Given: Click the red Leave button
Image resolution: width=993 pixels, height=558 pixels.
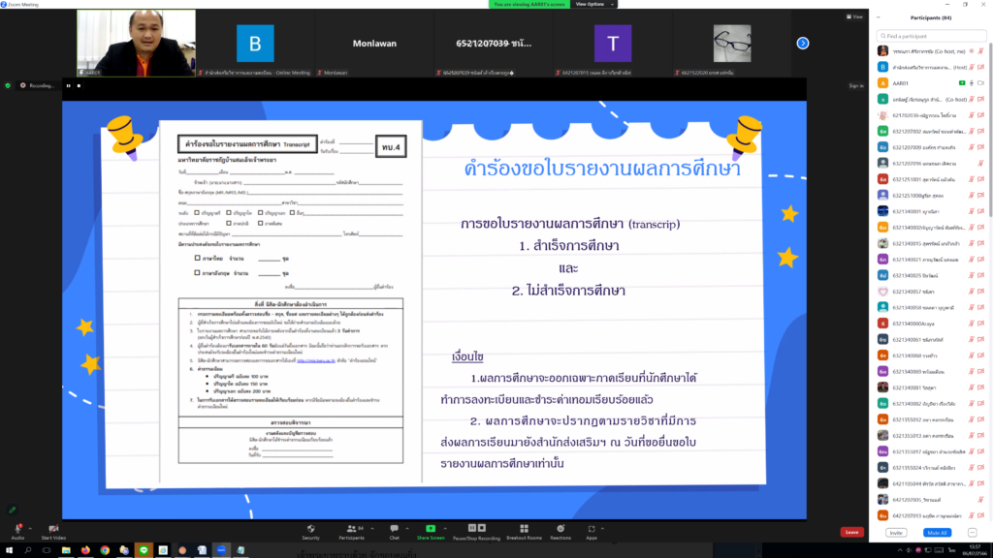Looking at the screenshot, I should (x=851, y=533).
